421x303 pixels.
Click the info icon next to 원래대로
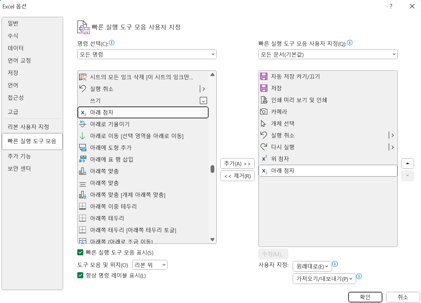tap(335, 264)
